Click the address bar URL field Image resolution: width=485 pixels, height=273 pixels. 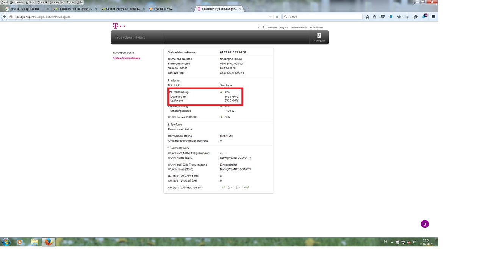point(140,17)
